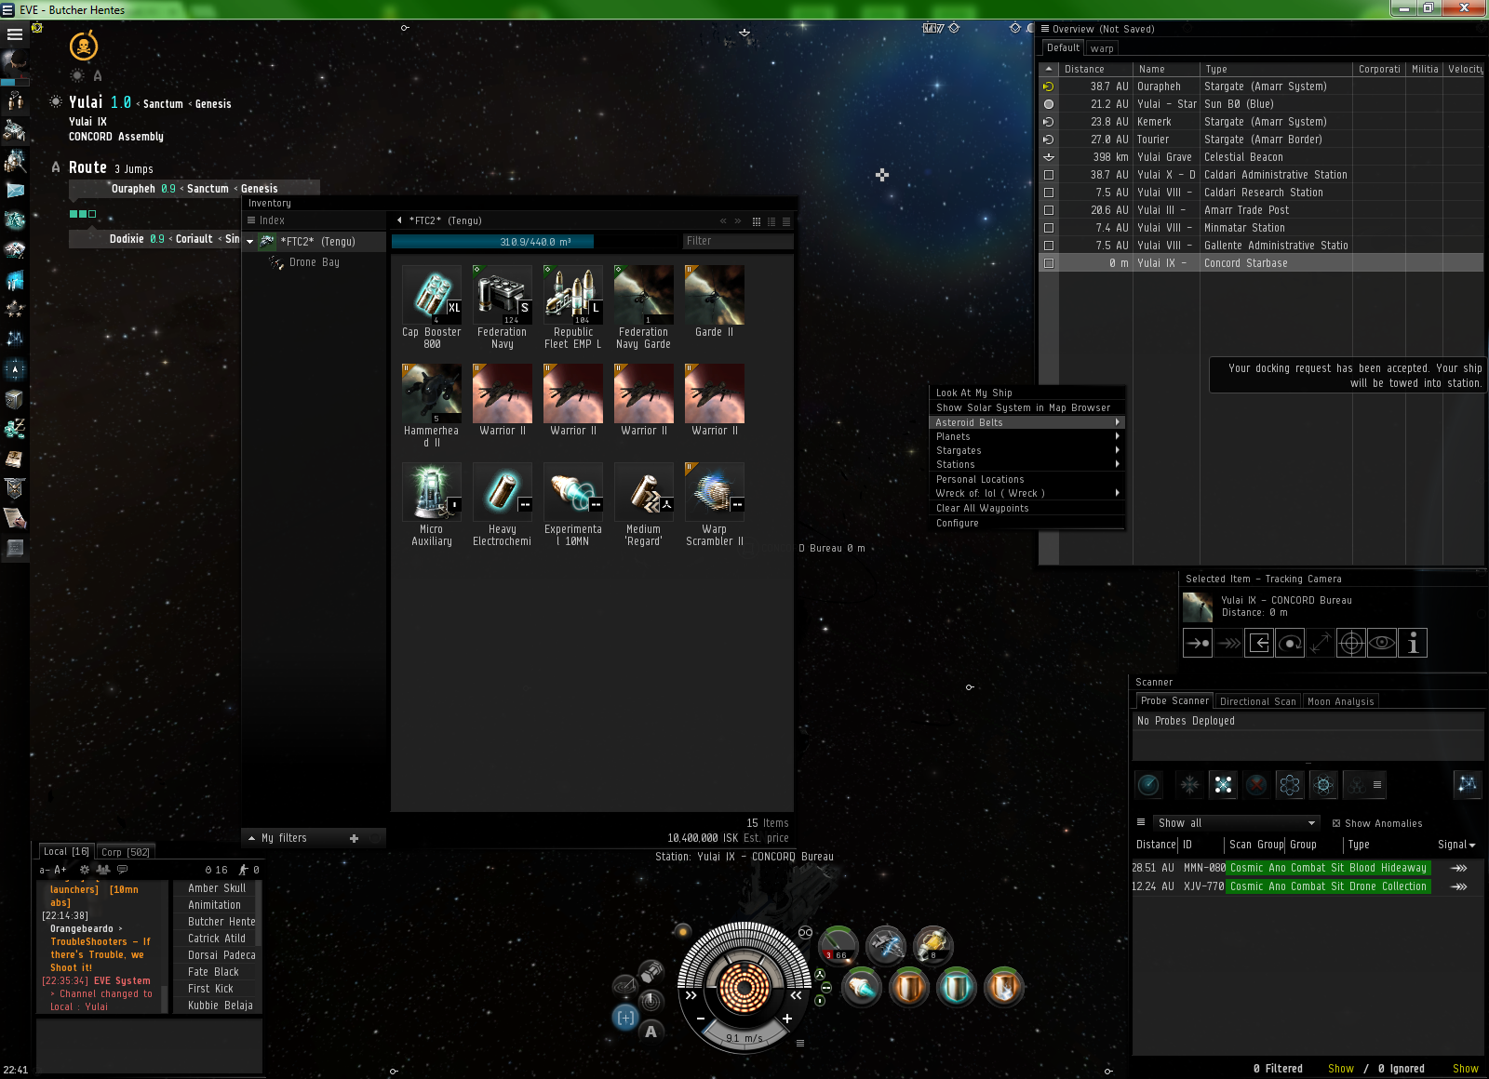Click the inventory Filter input field
Image resolution: width=1489 pixels, height=1079 pixels.
(x=737, y=242)
